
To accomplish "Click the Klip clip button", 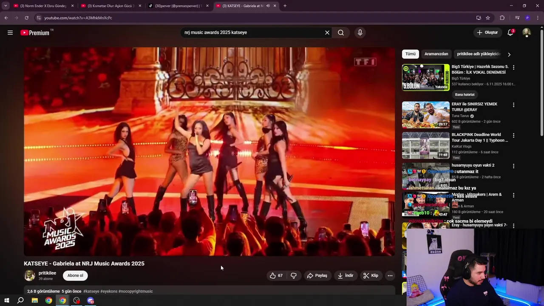I will tap(371, 275).
